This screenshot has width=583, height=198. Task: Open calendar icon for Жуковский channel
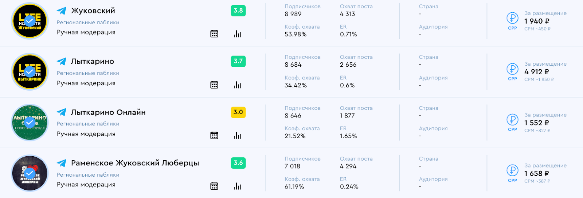(x=214, y=34)
